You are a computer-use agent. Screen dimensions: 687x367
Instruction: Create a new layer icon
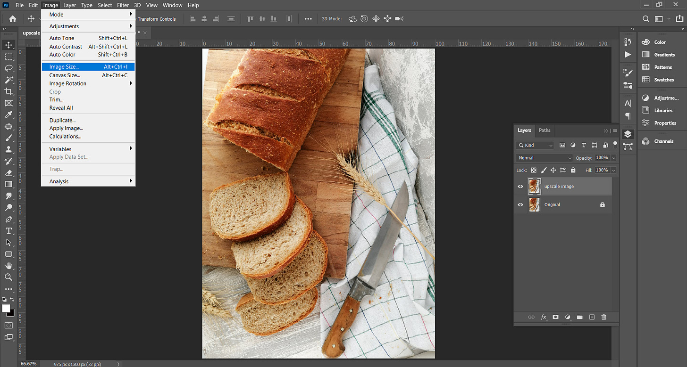tap(592, 317)
